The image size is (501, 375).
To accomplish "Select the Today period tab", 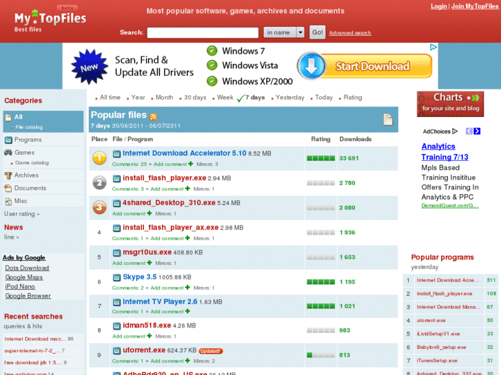I will coord(324,97).
